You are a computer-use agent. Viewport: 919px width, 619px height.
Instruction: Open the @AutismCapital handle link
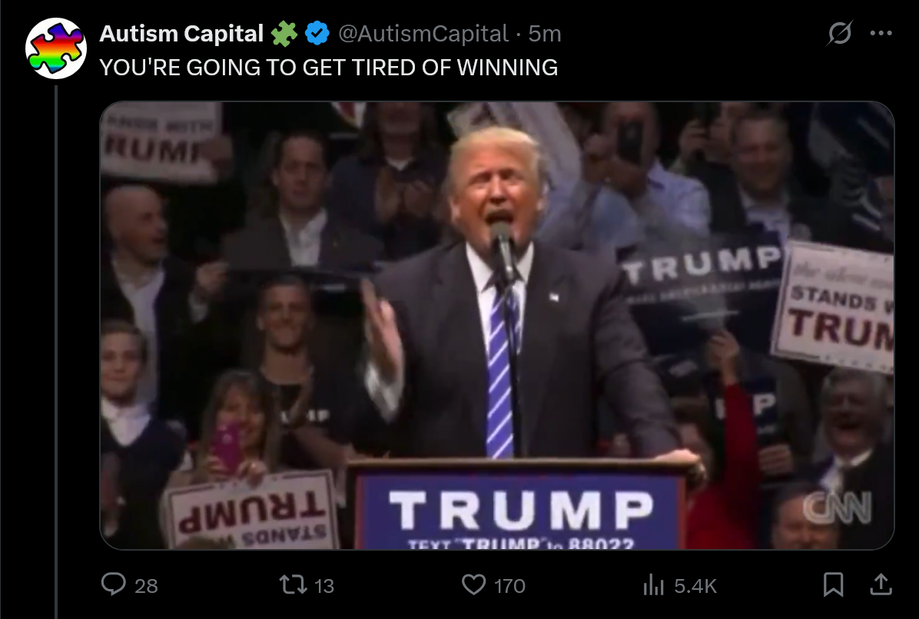tap(423, 33)
